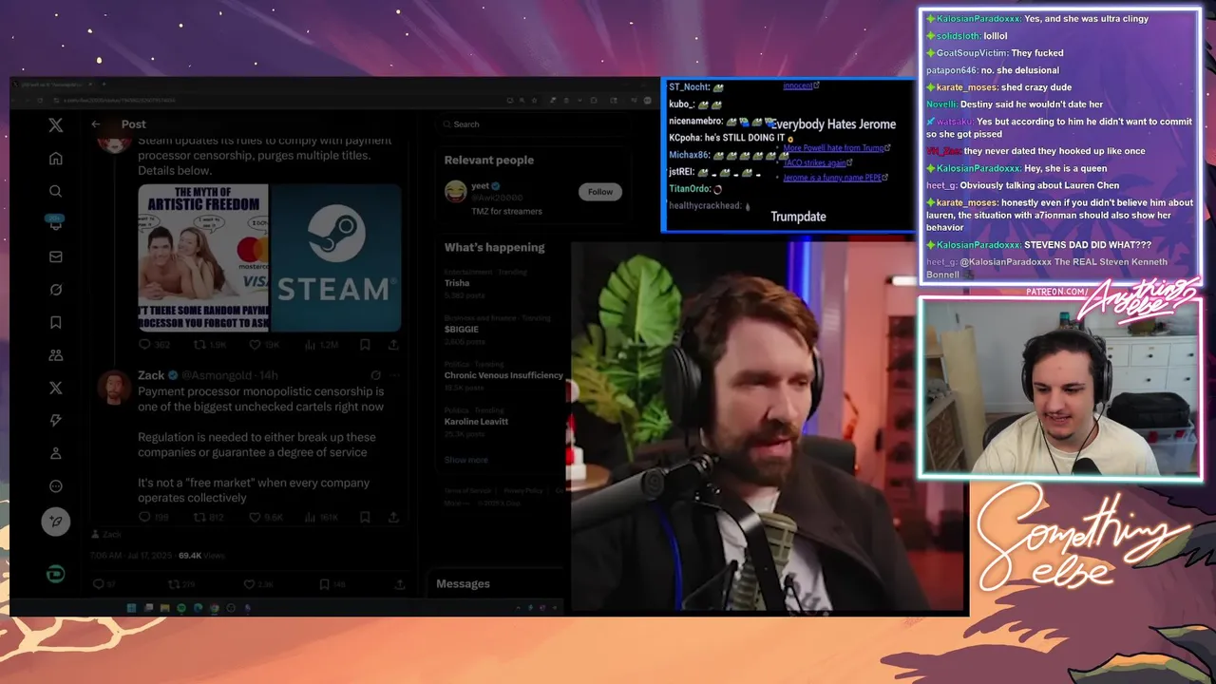This screenshot has width=1216, height=684.
Task: Repost the main post (279)
Action: [x=180, y=584]
